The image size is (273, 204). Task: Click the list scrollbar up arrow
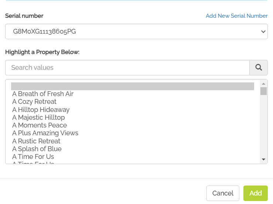click(x=263, y=84)
